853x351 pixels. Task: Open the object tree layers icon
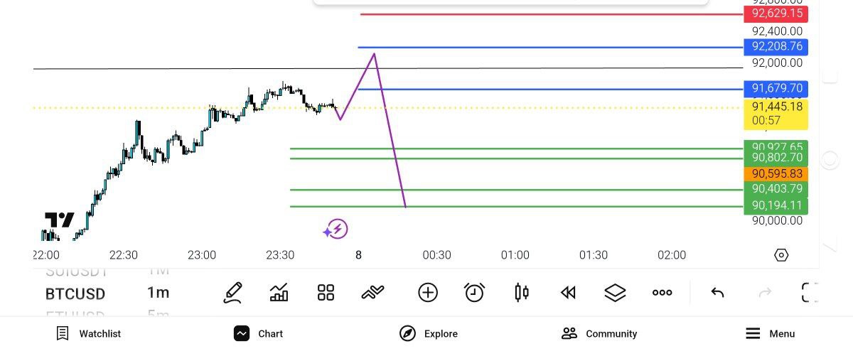pos(615,293)
